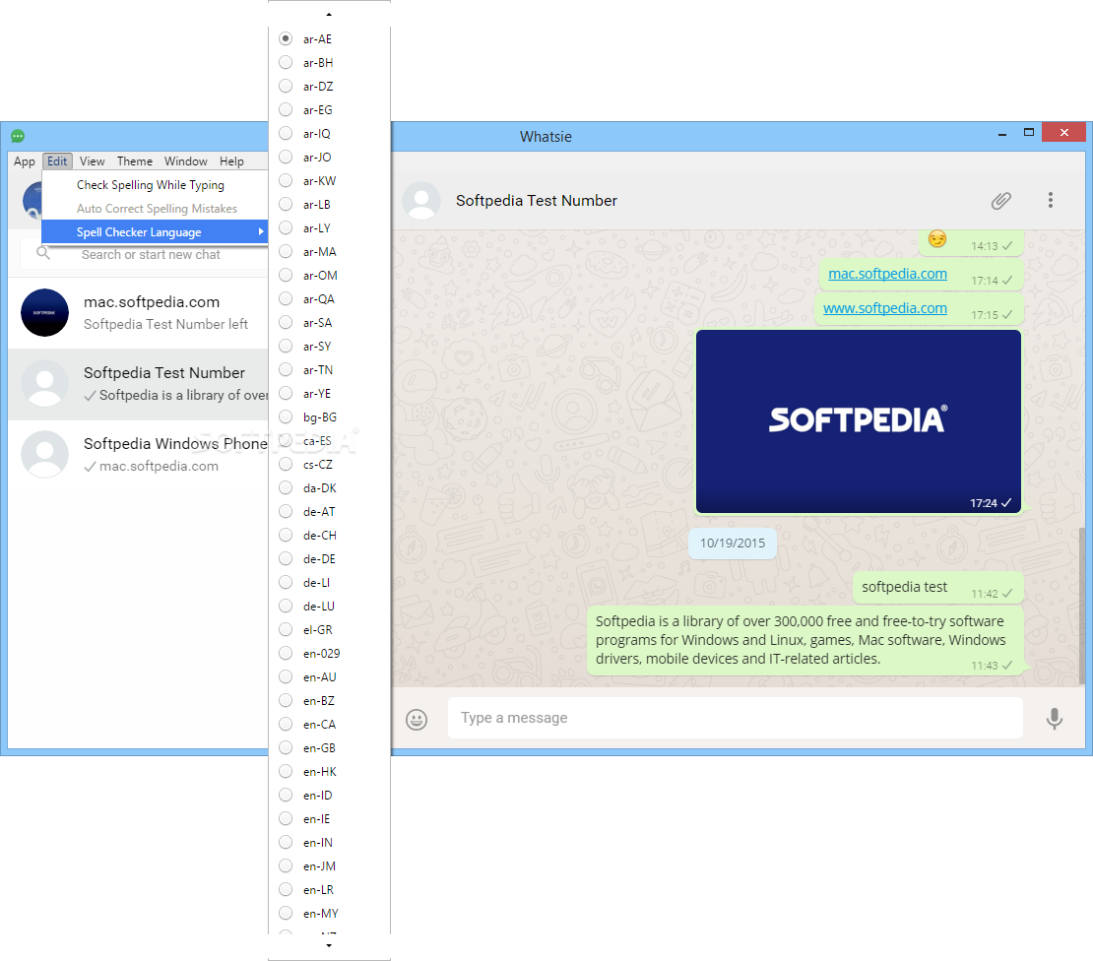Select the ar-AE language option
The width and height of the screenshot is (1093, 961).
tap(329, 39)
